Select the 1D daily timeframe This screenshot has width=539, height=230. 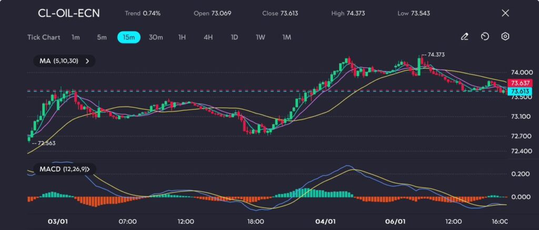234,37
